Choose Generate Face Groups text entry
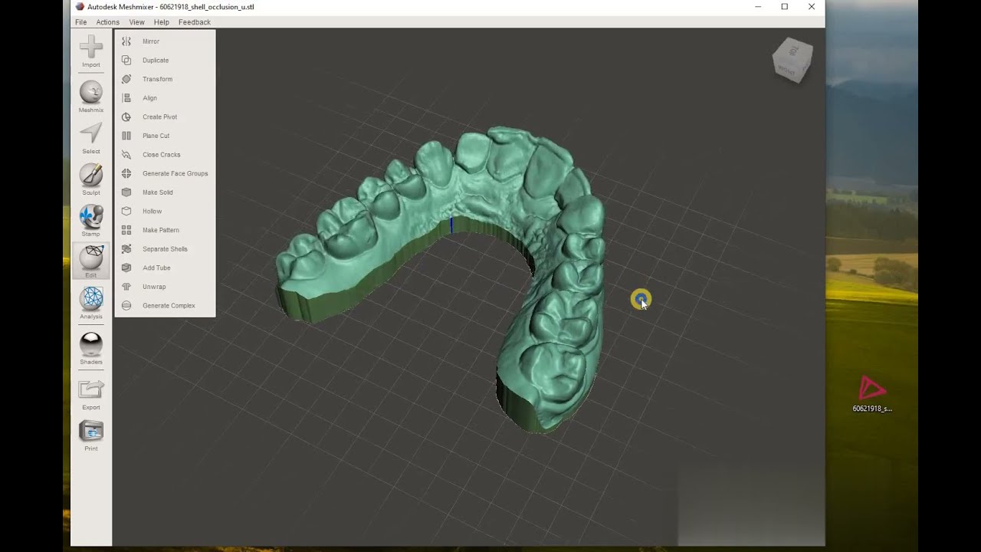 click(x=175, y=173)
